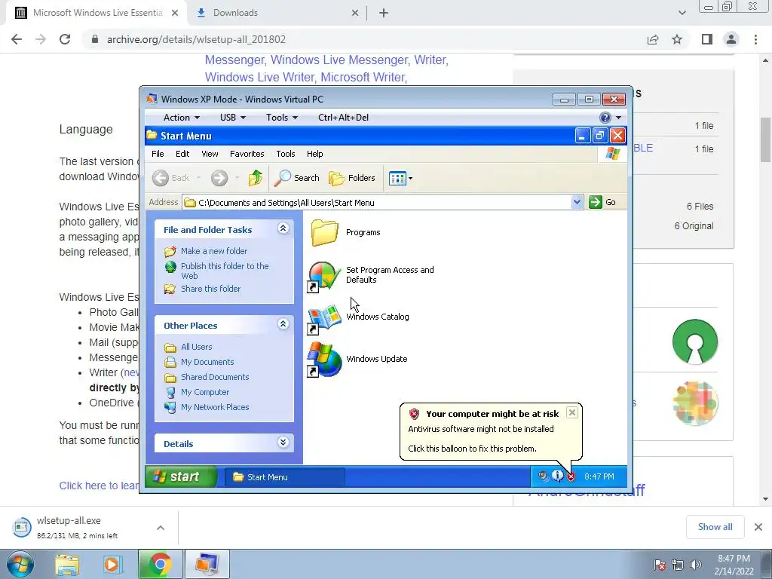Open the File menu in Explorer

(158, 154)
